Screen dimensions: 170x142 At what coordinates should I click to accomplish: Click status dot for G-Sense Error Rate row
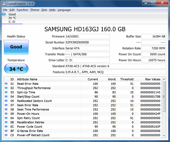(6, 131)
